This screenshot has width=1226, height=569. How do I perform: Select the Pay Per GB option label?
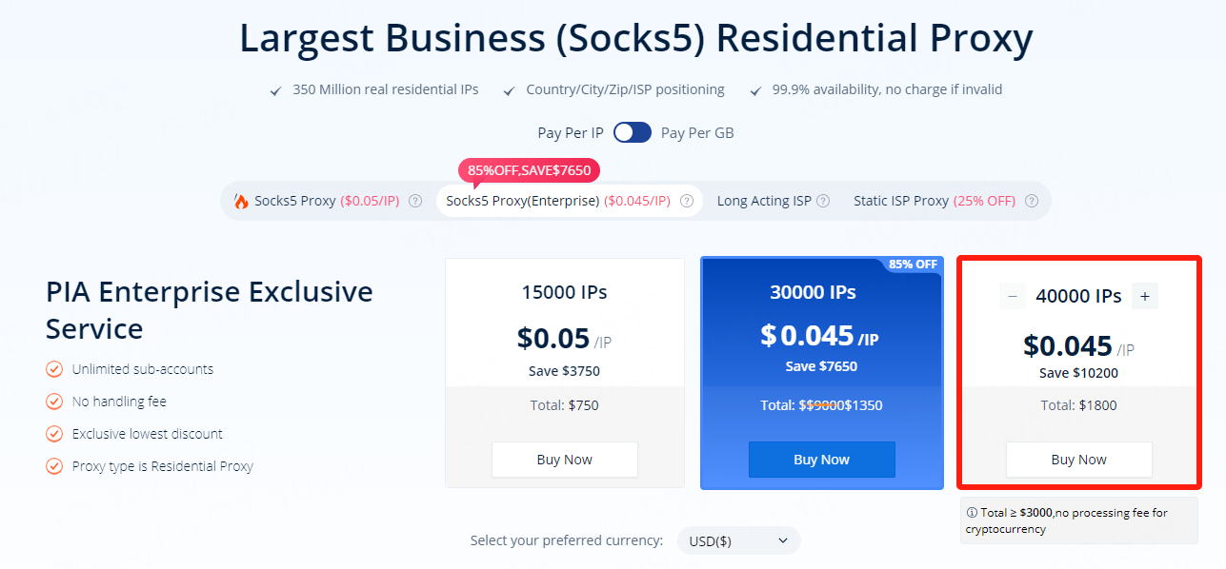pyautogui.click(x=697, y=133)
